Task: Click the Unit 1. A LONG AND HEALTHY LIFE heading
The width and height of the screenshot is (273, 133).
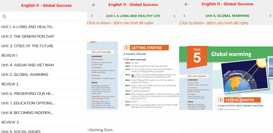Action: 133,16
